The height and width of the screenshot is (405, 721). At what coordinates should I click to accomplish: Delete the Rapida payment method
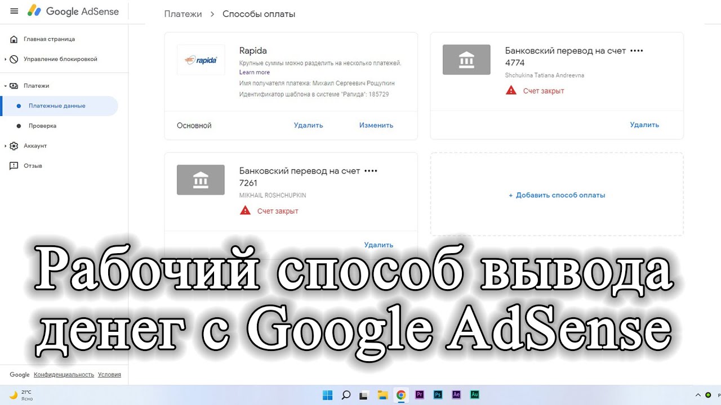click(x=309, y=125)
